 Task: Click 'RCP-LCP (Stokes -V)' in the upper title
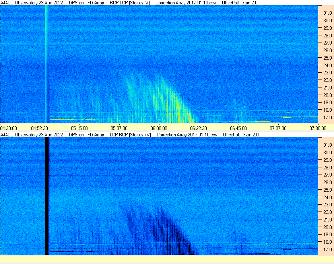pyautogui.click(x=130, y=3)
